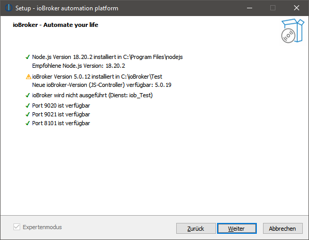Select the 'Port 8101 ist verfügbar' text
The width and height of the screenshot is (309, 240).
61,123
